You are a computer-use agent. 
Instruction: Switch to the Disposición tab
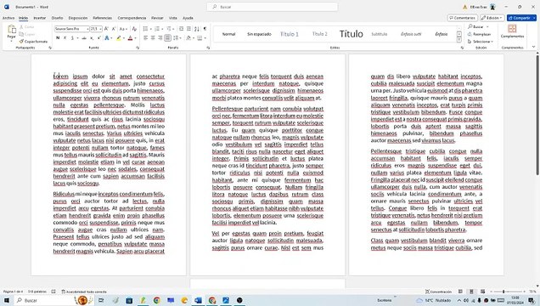click(x=78, y=18)
